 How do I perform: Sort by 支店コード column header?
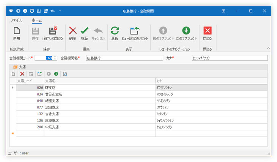click(30, 81)
